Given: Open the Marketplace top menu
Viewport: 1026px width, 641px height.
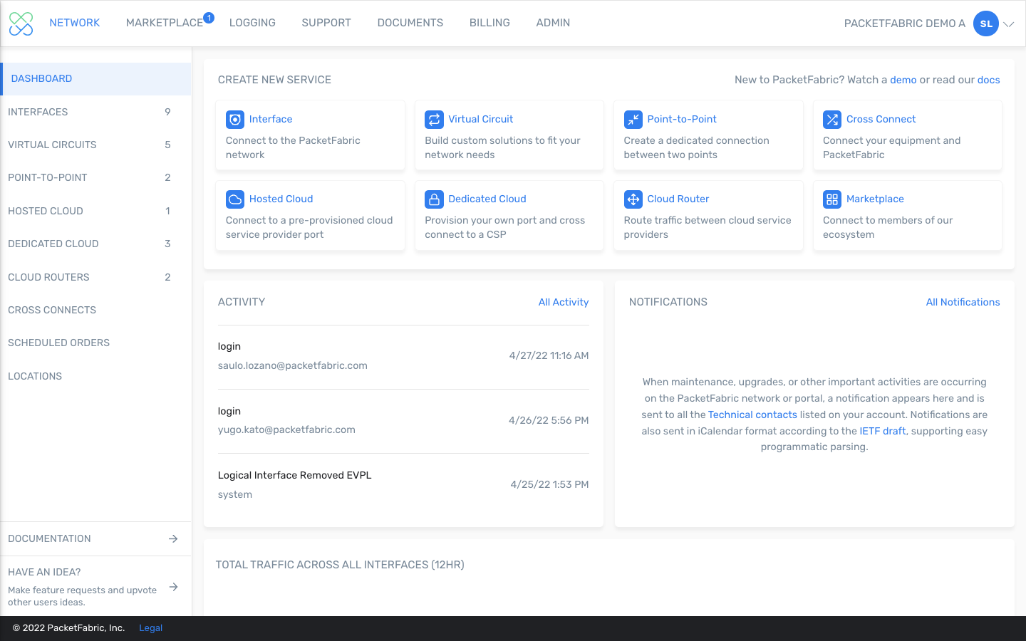Looking at the screenshot, I should tap(165, 23).
